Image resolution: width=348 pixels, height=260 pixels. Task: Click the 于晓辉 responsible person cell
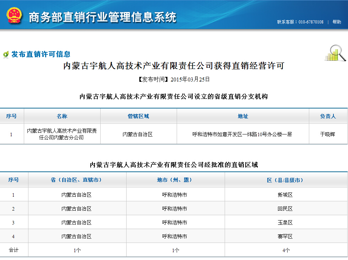click(x=328, y=134)
